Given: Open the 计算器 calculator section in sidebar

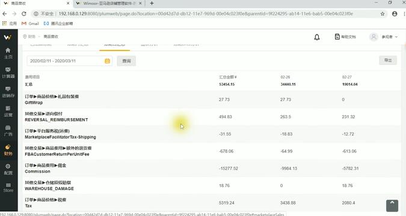Looking at the screenshot, I should click(x=8, y=73).
